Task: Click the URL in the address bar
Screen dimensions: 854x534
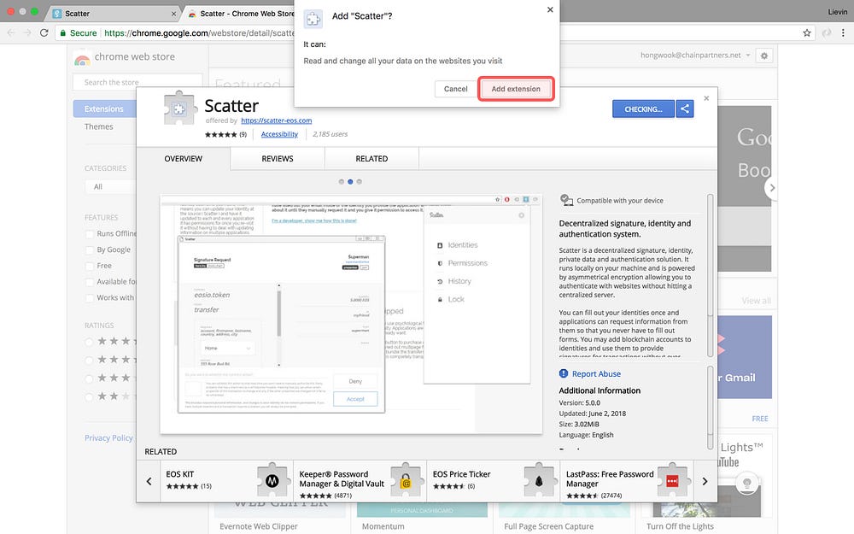Action: [199, 32]
